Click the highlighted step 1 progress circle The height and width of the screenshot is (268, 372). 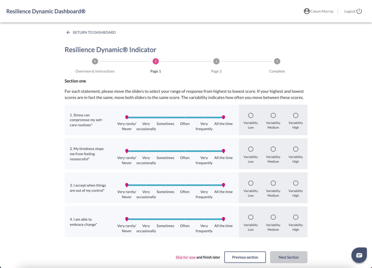click(155, 61)
